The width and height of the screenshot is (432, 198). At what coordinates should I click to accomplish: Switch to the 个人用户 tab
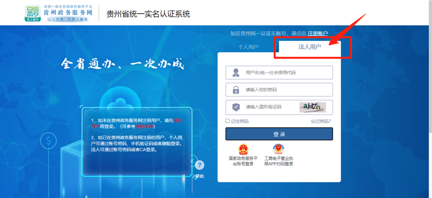[248, 47]
